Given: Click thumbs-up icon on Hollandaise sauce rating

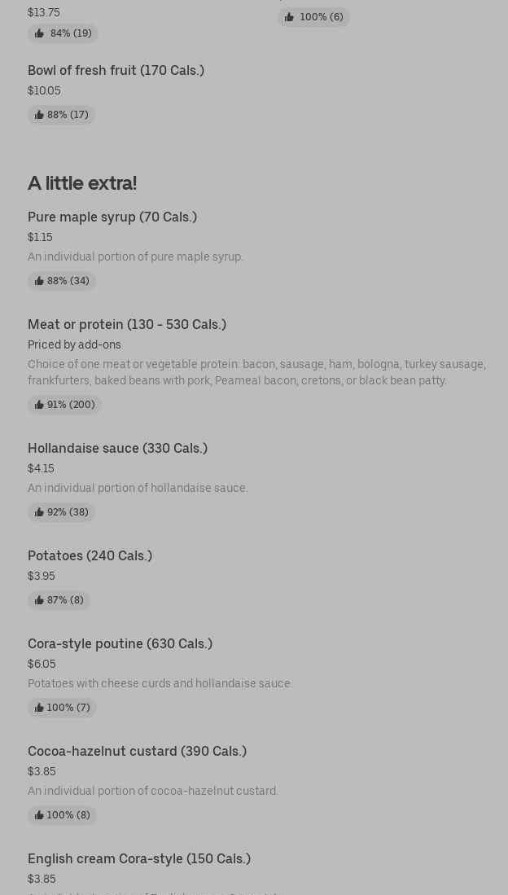Looking at the screenshot, I should click(39, 512).
